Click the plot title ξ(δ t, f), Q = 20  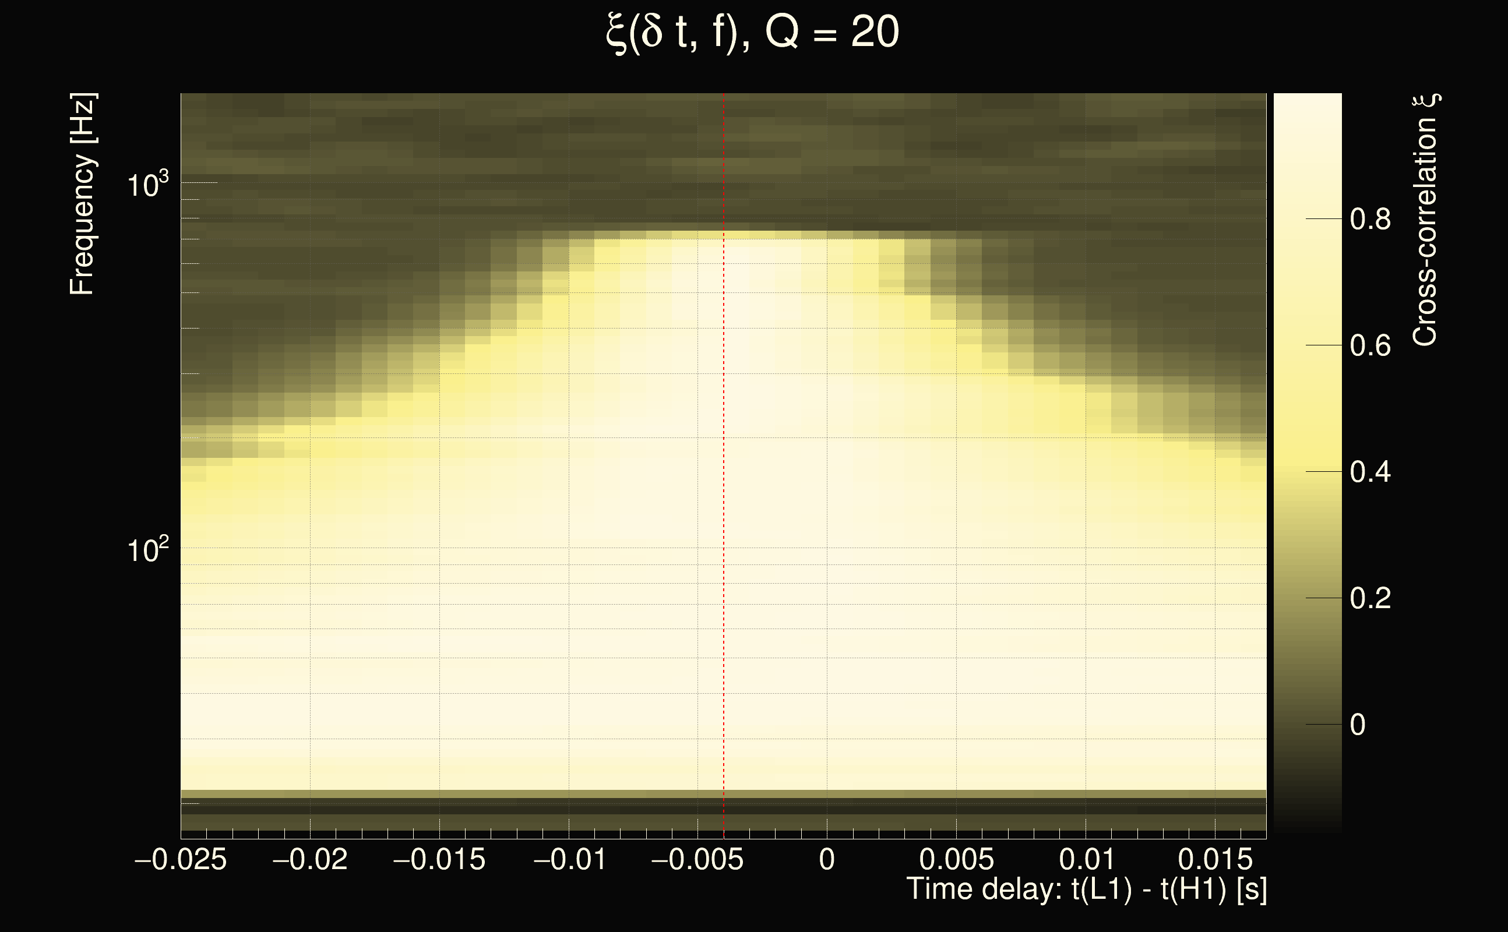pyautogui.click(x=752, y=33)
